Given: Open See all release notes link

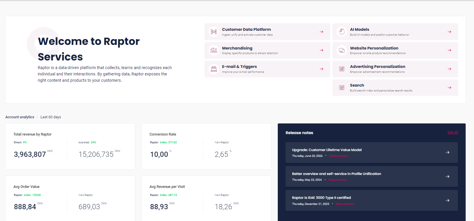Looking at the screenshot, I should pyautogui.click(x=453, y=132).
